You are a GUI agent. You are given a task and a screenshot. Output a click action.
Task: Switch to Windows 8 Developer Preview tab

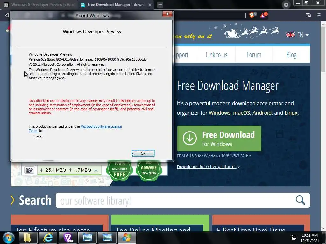[x=39, y=5]
